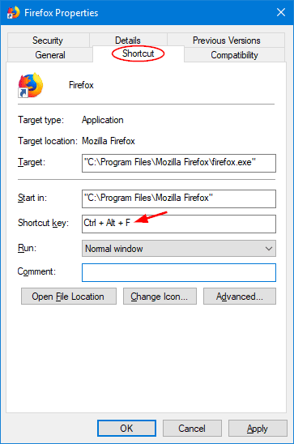Open the Normal window combo box
Viewport: 294px width, 444px height.
[179, 249]
